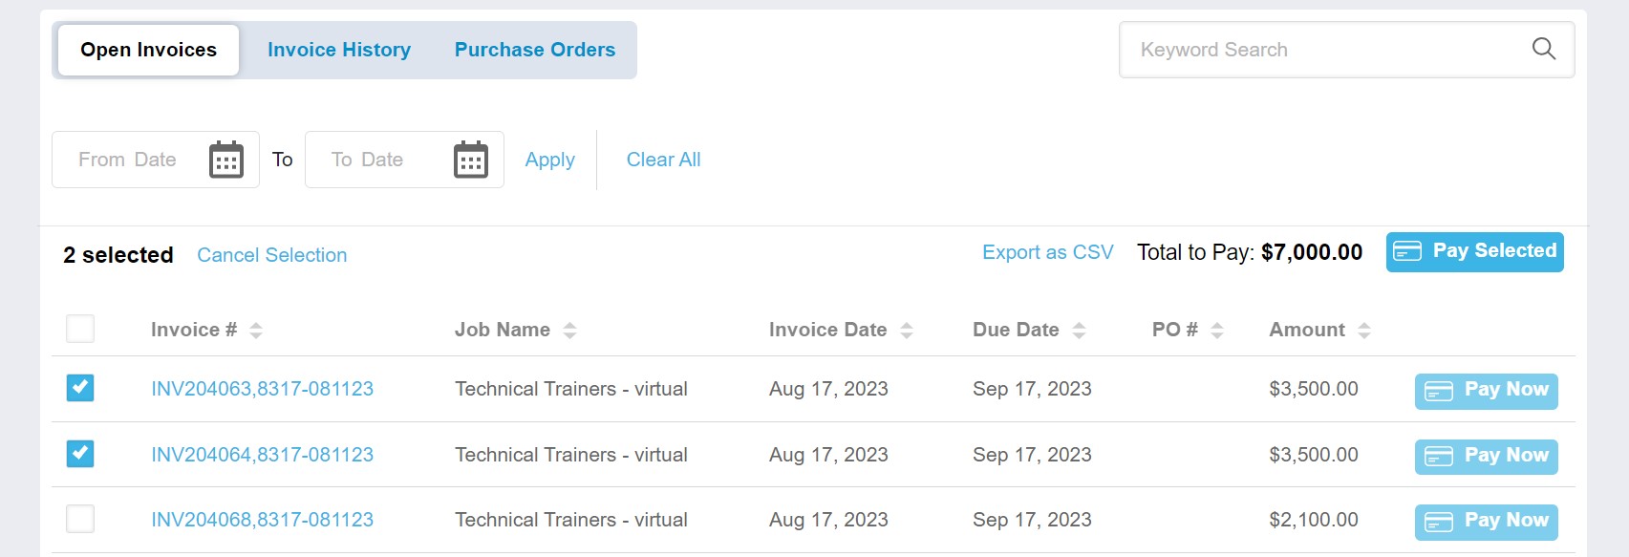This screenshot has width=1629, height=557.
Task: Open the From Date calendar picker
Action: coord(225,160)
